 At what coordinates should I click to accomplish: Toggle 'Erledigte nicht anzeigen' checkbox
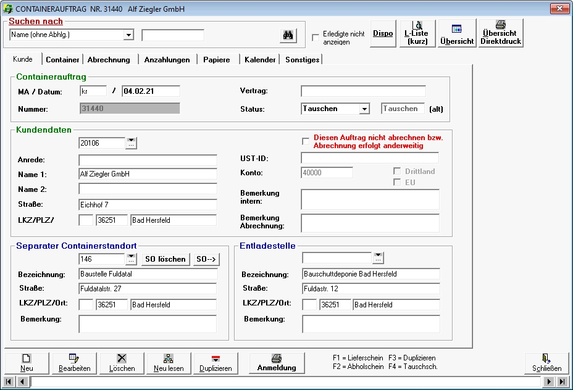point(316,38)
